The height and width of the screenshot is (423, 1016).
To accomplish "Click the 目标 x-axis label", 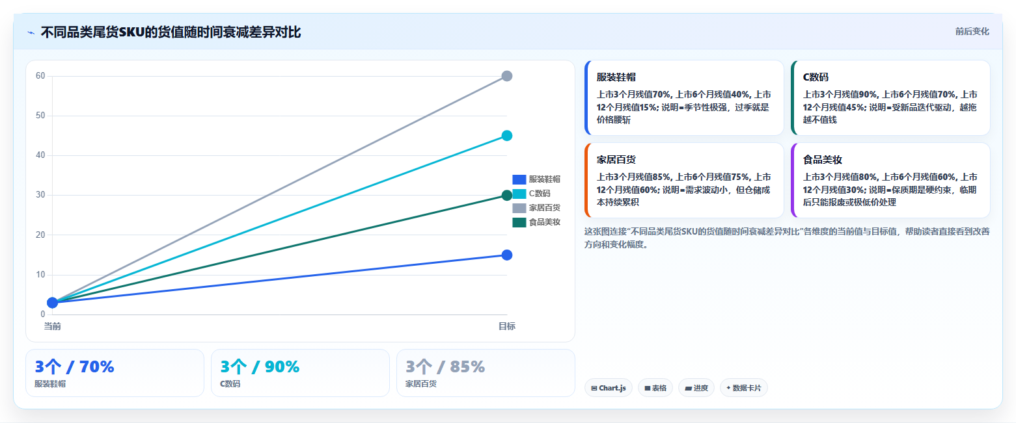I will pyautogui.click(x=507, y=326).
